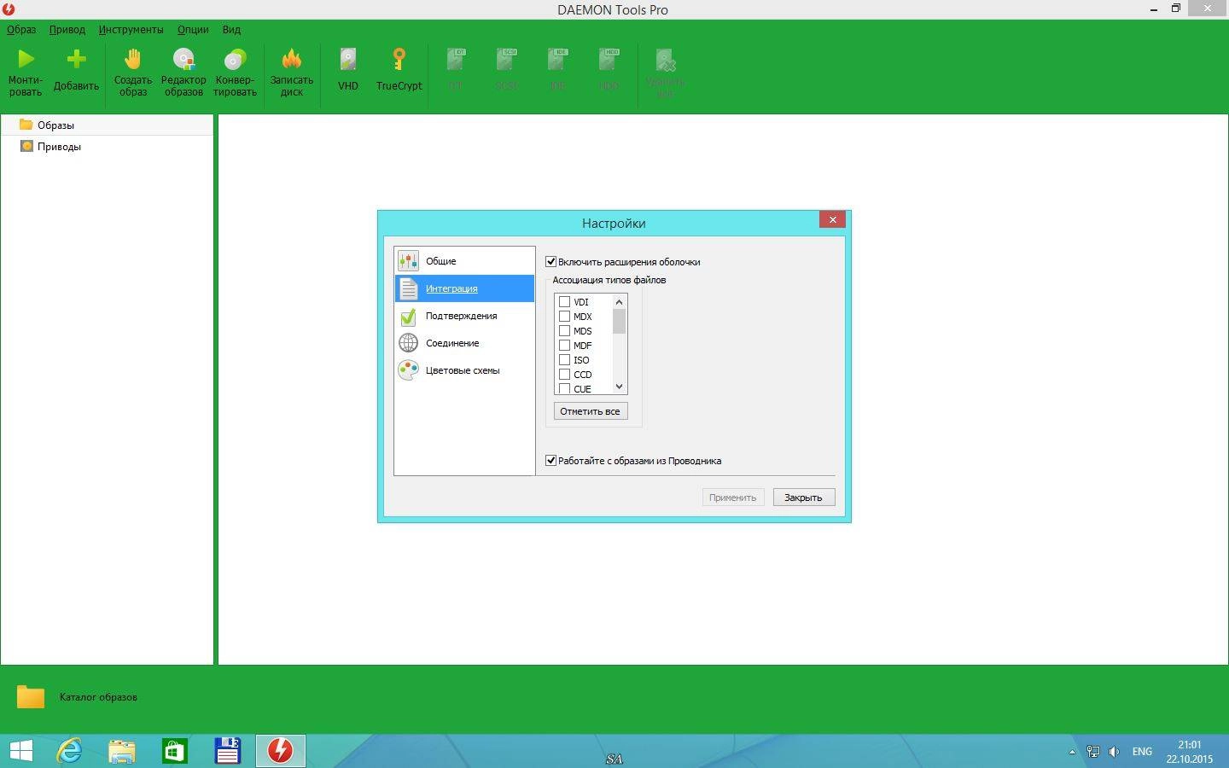Click the greyed HDD drive icon
Viewport: 1229px width, 768px height.
click(609, 59)
